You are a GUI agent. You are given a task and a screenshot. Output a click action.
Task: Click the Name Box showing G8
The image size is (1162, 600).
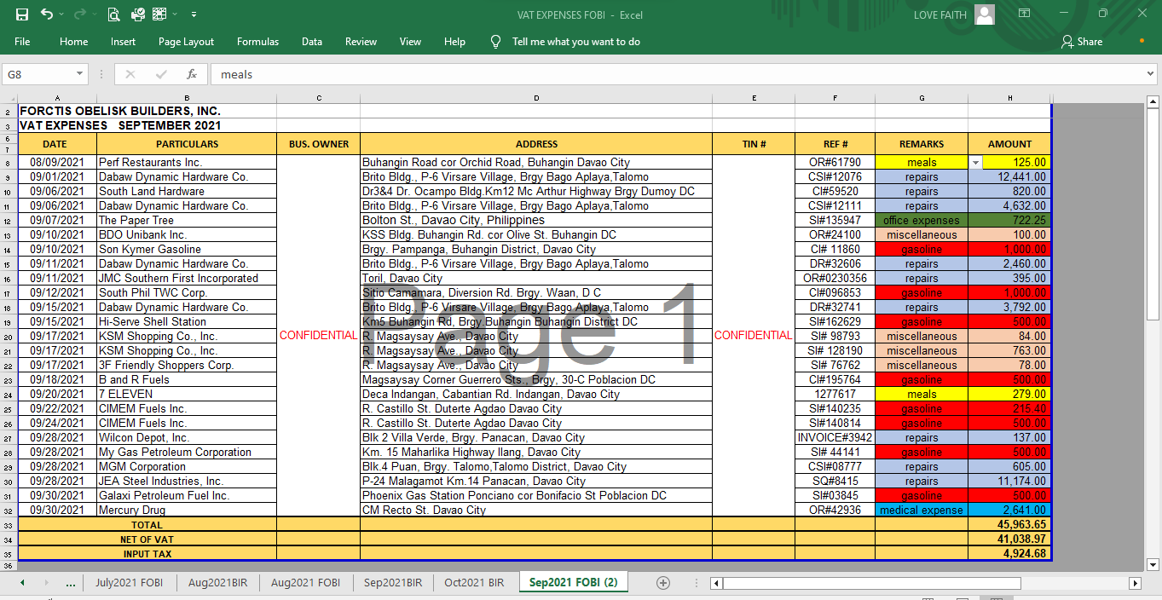click(38, 74)
